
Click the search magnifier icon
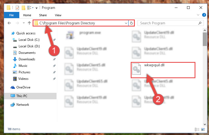tap(200, 23)
